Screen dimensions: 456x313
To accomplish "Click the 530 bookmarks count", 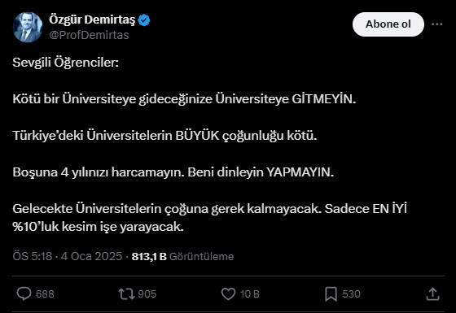I will (x=351, y=294).
